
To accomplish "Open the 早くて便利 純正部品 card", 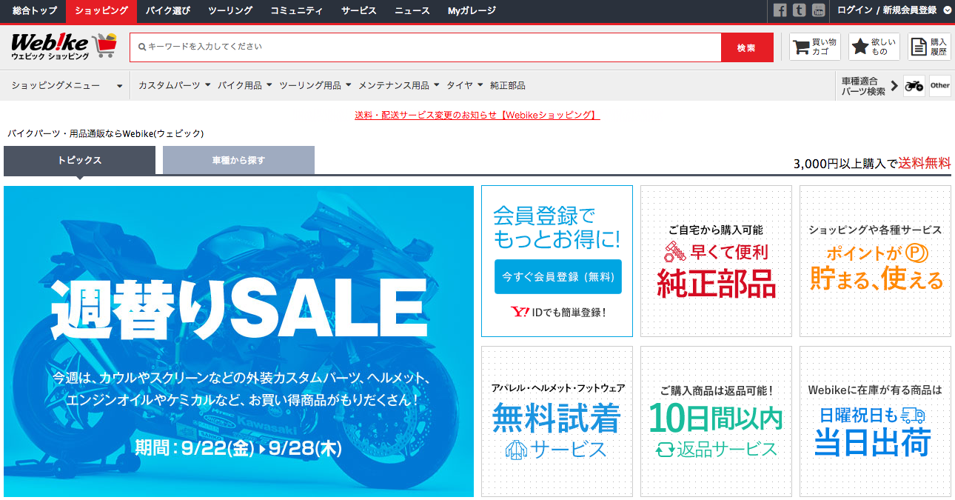I will 716,261.
